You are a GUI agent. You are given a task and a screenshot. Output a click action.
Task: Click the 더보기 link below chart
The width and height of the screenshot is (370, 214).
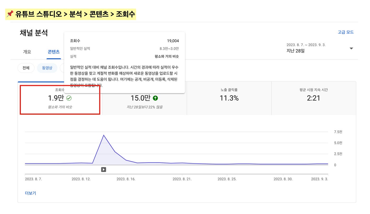[x=30, y=193]
